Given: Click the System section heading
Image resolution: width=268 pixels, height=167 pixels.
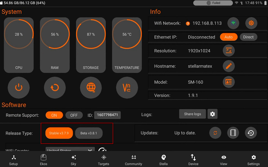Looking at the screenshot, I should click(12, 12).
